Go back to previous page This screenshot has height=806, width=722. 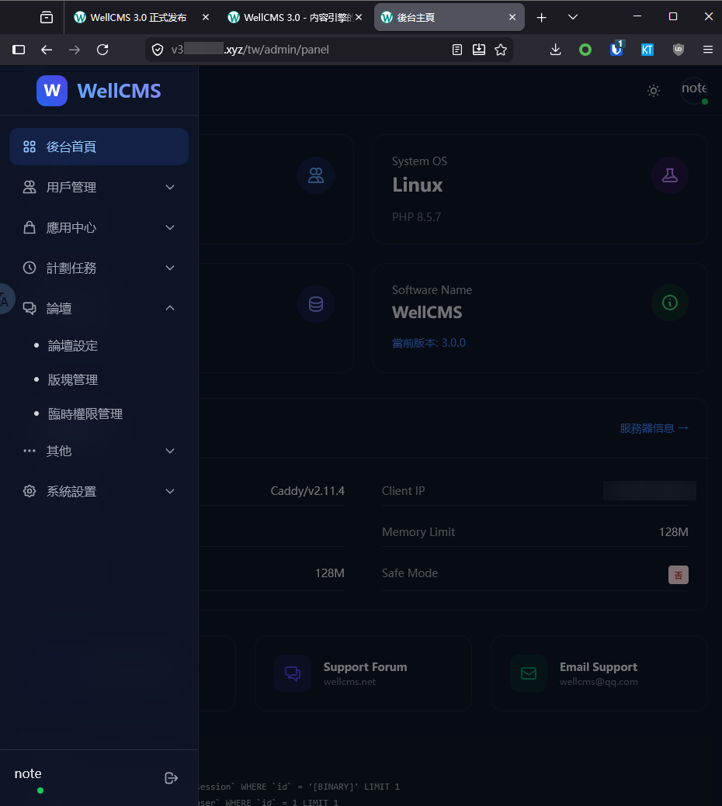click(47, 50)
